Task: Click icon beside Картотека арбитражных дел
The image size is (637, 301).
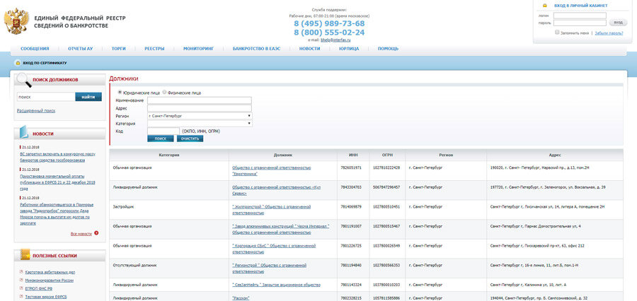Action: (x=21, y=272)
